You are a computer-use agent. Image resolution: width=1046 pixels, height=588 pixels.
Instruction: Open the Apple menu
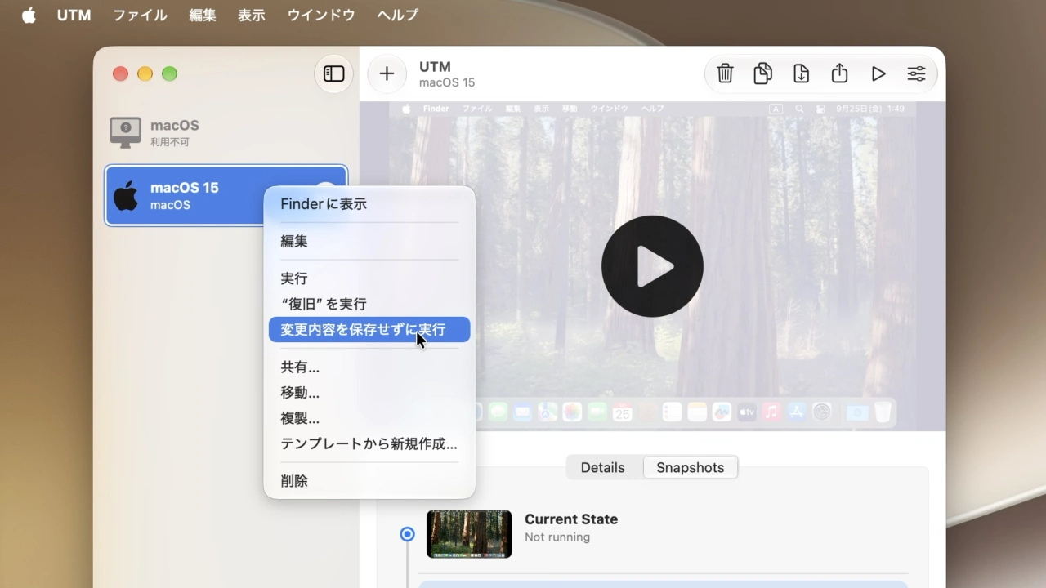coord(29,15)
